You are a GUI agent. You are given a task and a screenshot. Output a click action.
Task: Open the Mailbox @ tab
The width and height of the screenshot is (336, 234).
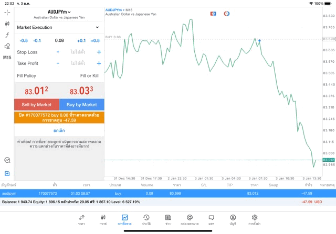(190, 219)
